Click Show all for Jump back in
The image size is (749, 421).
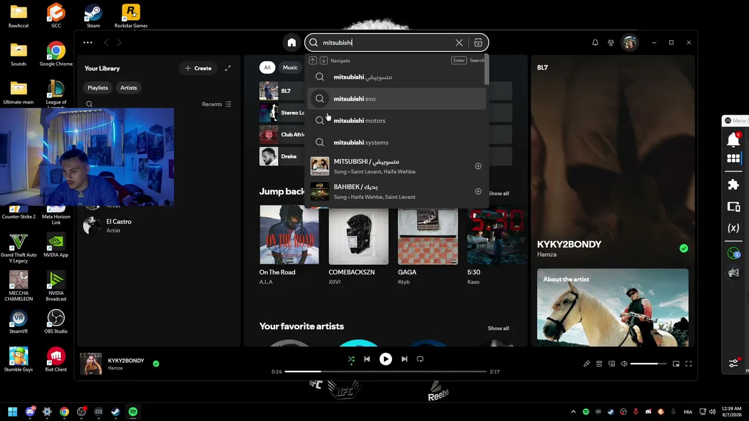(x=499, y=194)
